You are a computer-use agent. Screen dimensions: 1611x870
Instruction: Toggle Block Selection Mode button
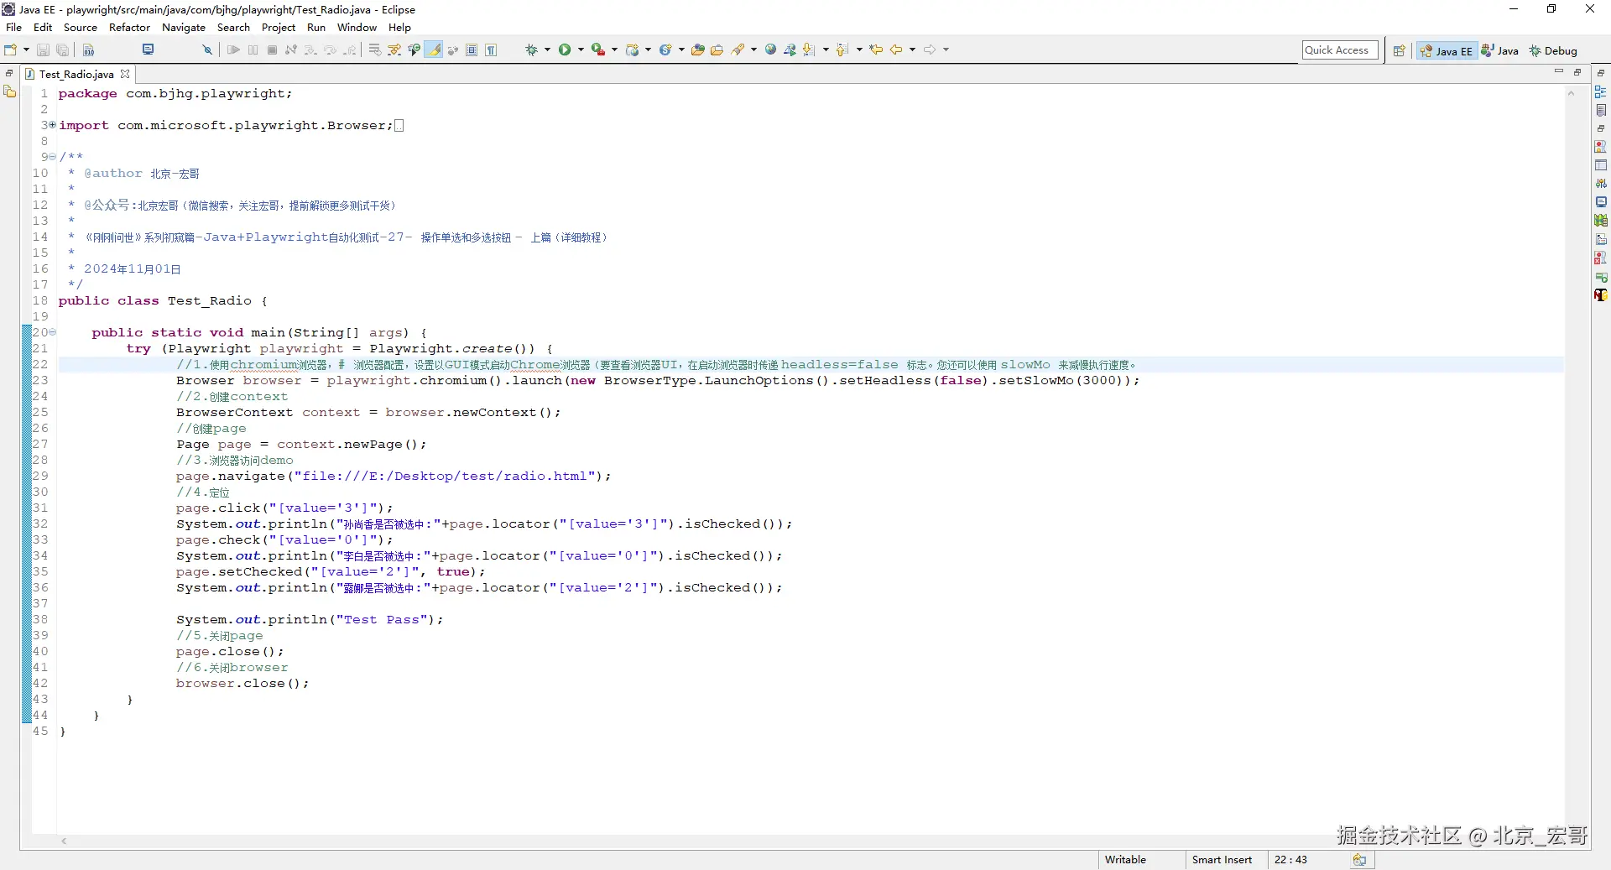click(472, 50)
